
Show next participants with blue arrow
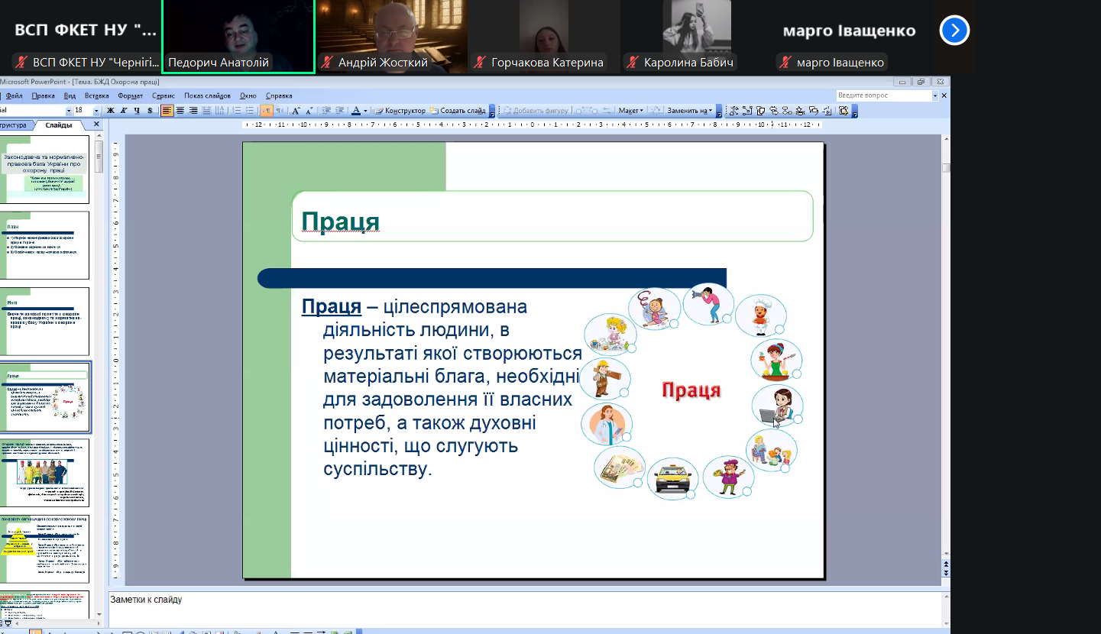click(x=955, y=31)
